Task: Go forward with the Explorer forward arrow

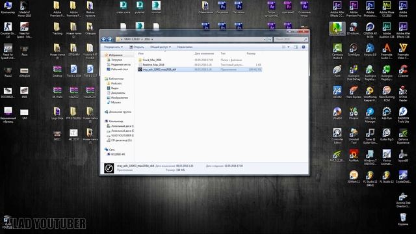Action: click(x=109, y=39)
